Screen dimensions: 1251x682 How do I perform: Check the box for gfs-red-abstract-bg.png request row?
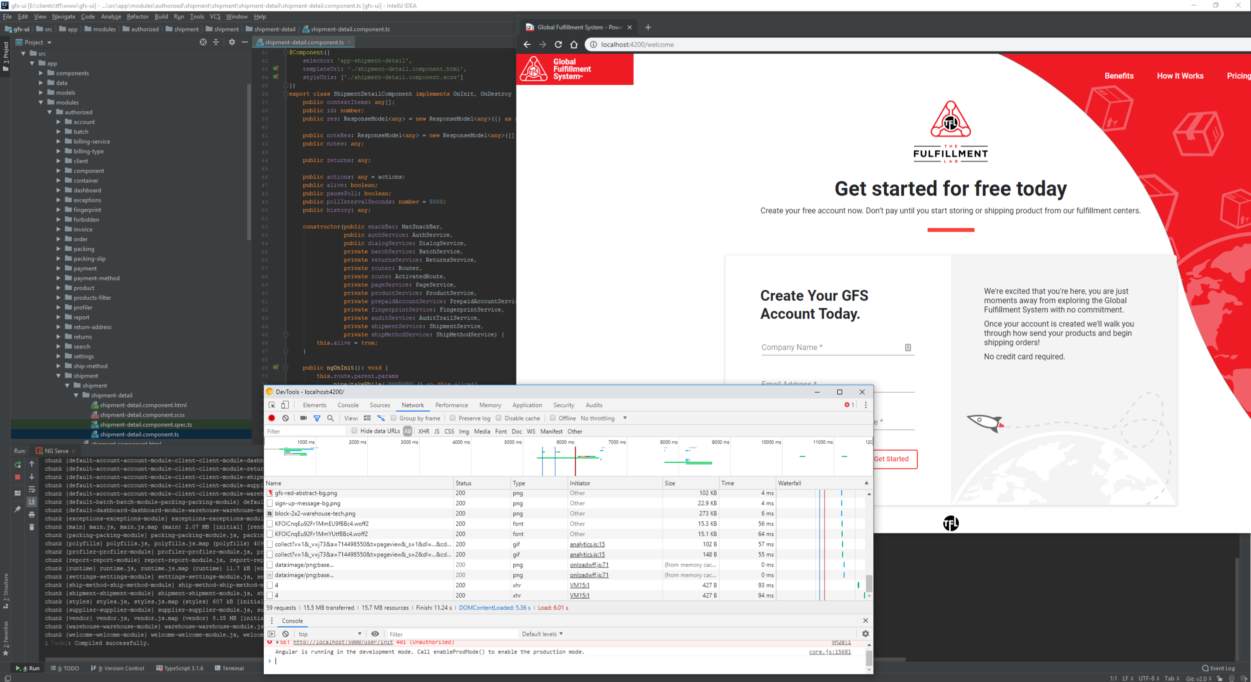[x=270, y=493]
